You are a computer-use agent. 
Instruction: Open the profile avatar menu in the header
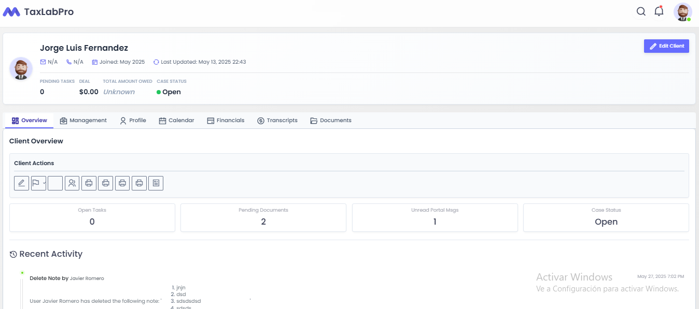click(682, 11)
